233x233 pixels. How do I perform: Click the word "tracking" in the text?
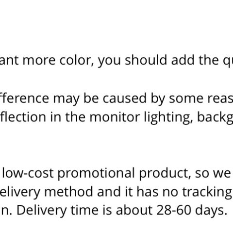click(207, 193)
